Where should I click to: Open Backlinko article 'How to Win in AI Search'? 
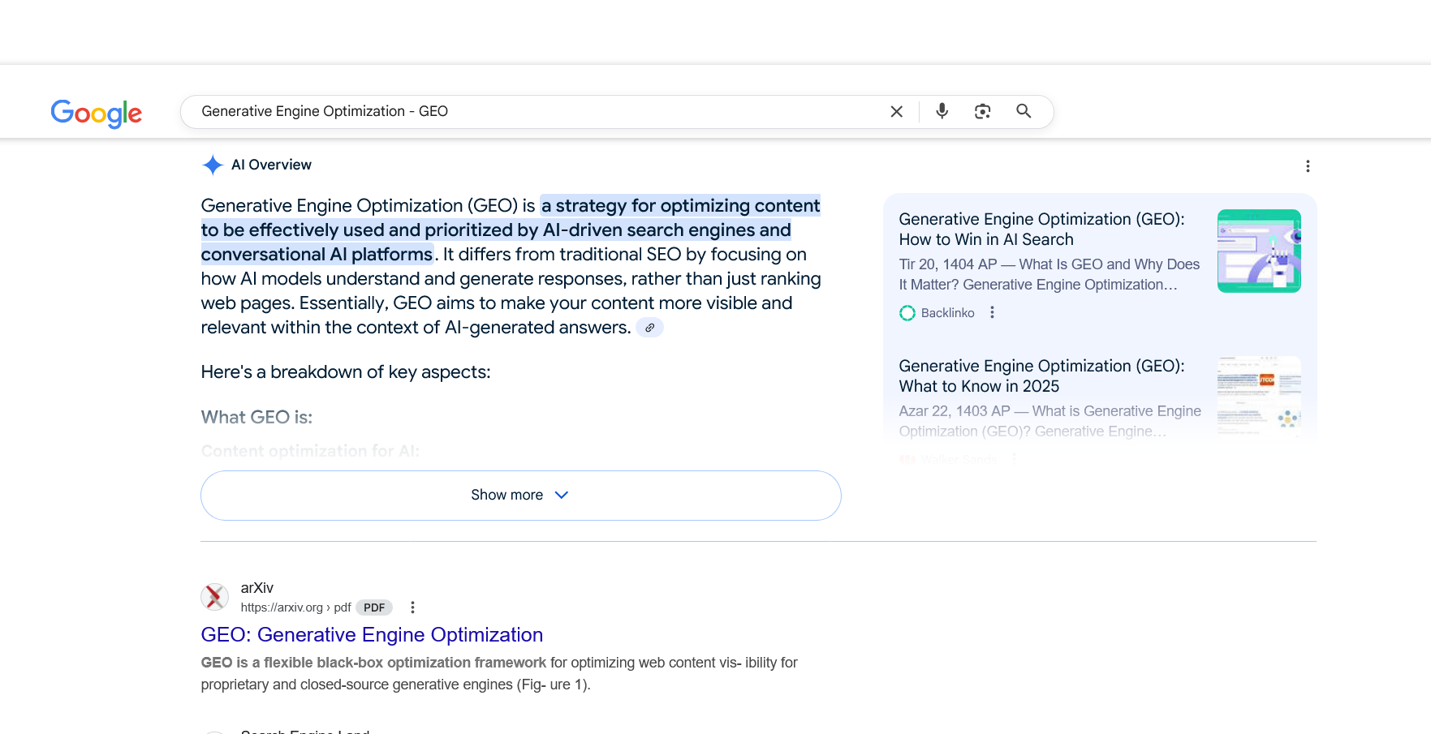point(1042,230)
